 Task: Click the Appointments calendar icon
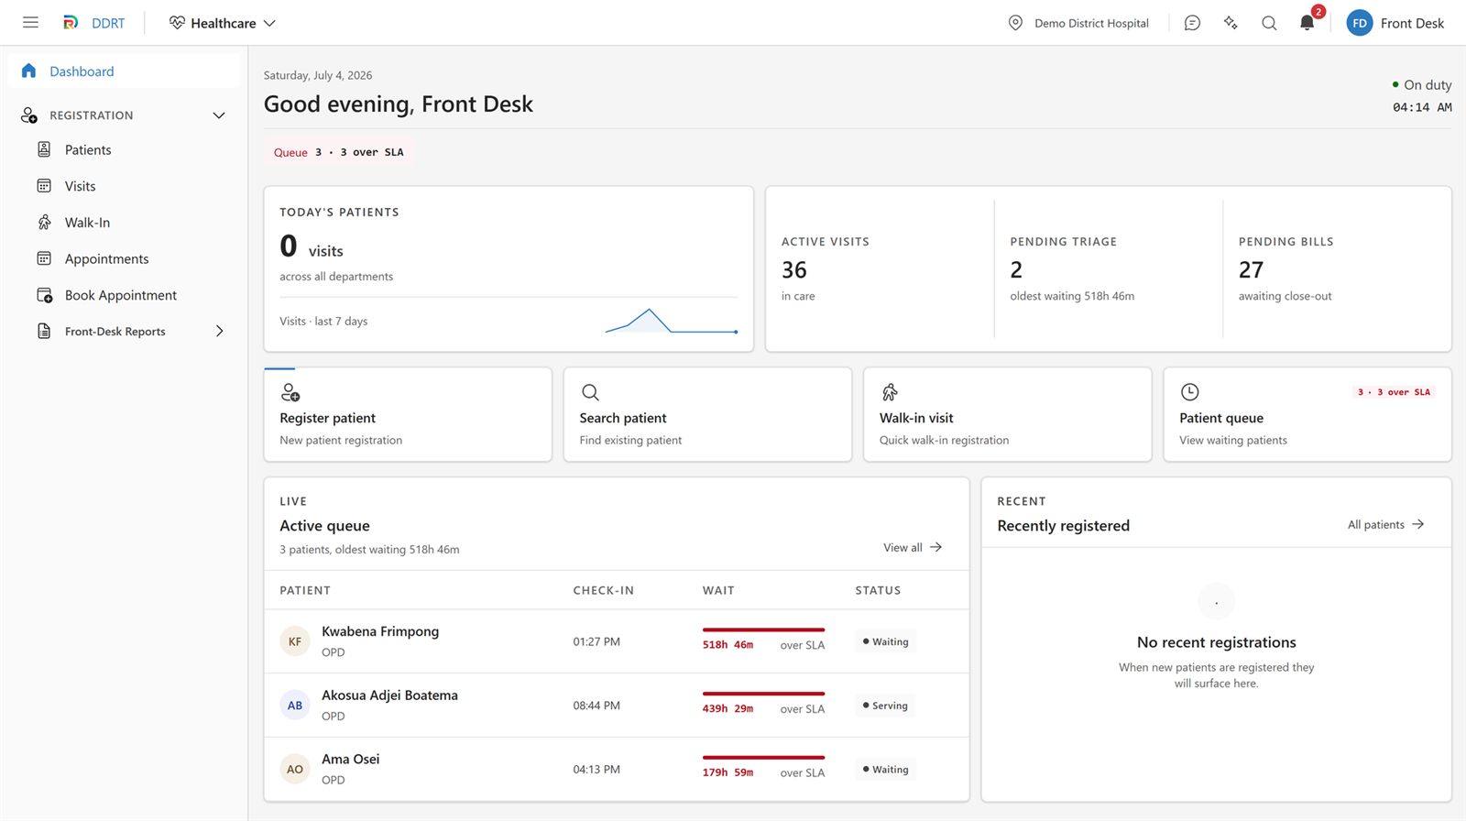tap(44, 258)
